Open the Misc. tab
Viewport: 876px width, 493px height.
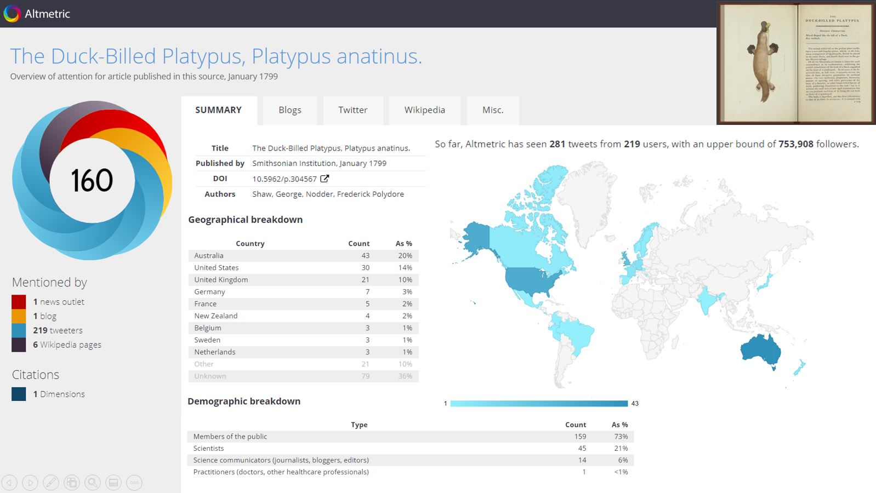493,110
